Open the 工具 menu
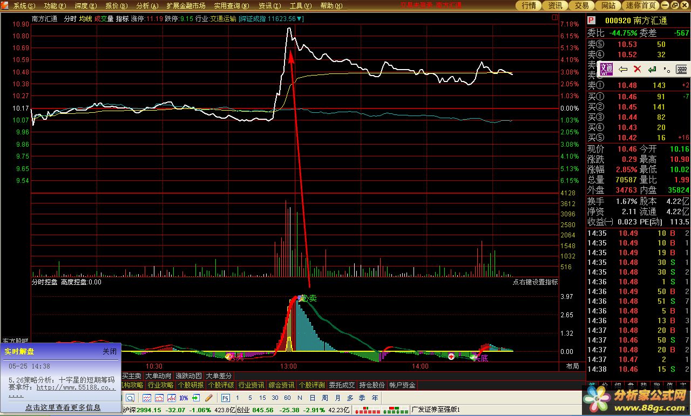This screenshot has height=416, width=691. (x=300, y=6)
